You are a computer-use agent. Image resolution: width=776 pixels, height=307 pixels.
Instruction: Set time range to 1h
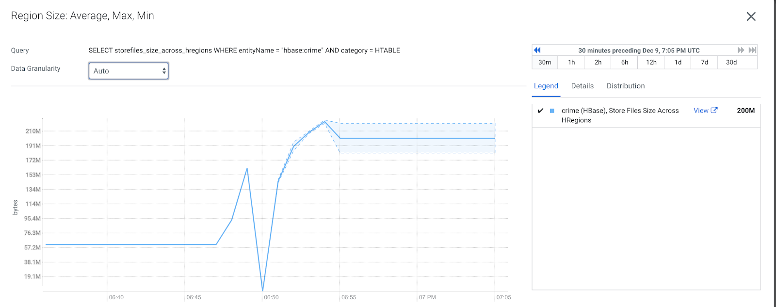click(571, 63)
